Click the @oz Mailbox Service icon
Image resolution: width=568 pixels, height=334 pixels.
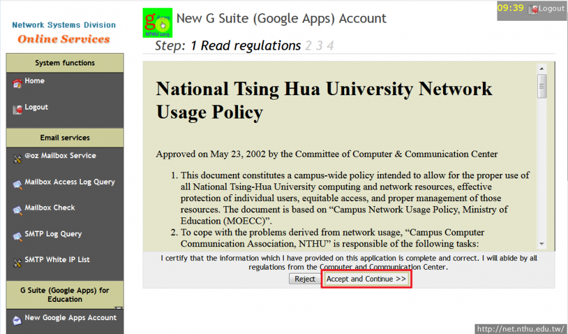tap(17, 158)
